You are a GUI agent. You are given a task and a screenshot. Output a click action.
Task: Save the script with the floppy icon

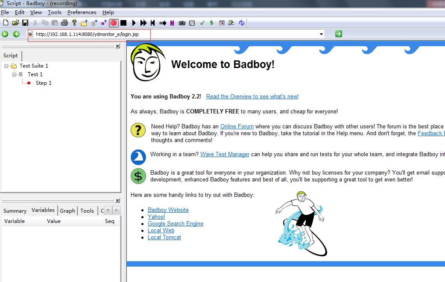pyautogui.click(x=25, y=23)
